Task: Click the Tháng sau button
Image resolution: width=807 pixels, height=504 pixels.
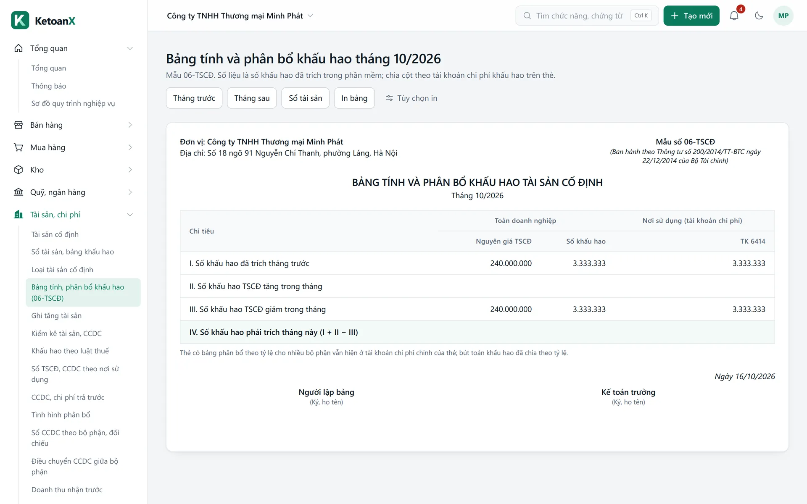Action: click(x=252, y=98)
